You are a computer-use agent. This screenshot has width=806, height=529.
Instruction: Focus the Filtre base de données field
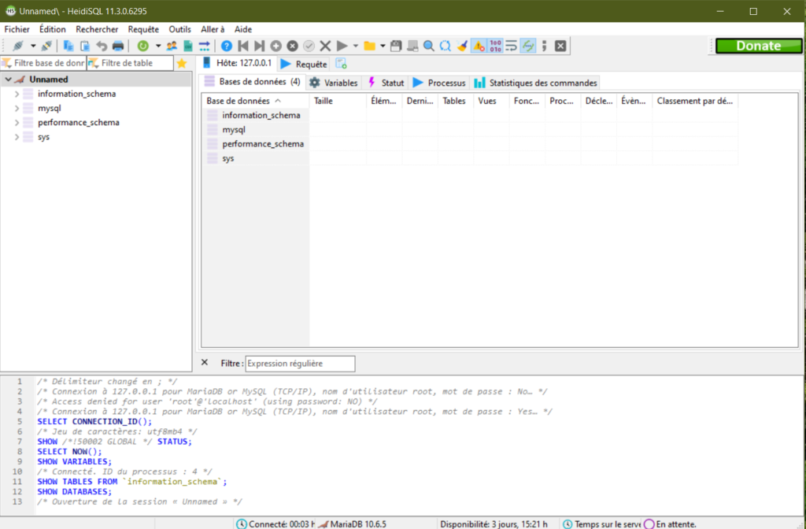(44, 63)
